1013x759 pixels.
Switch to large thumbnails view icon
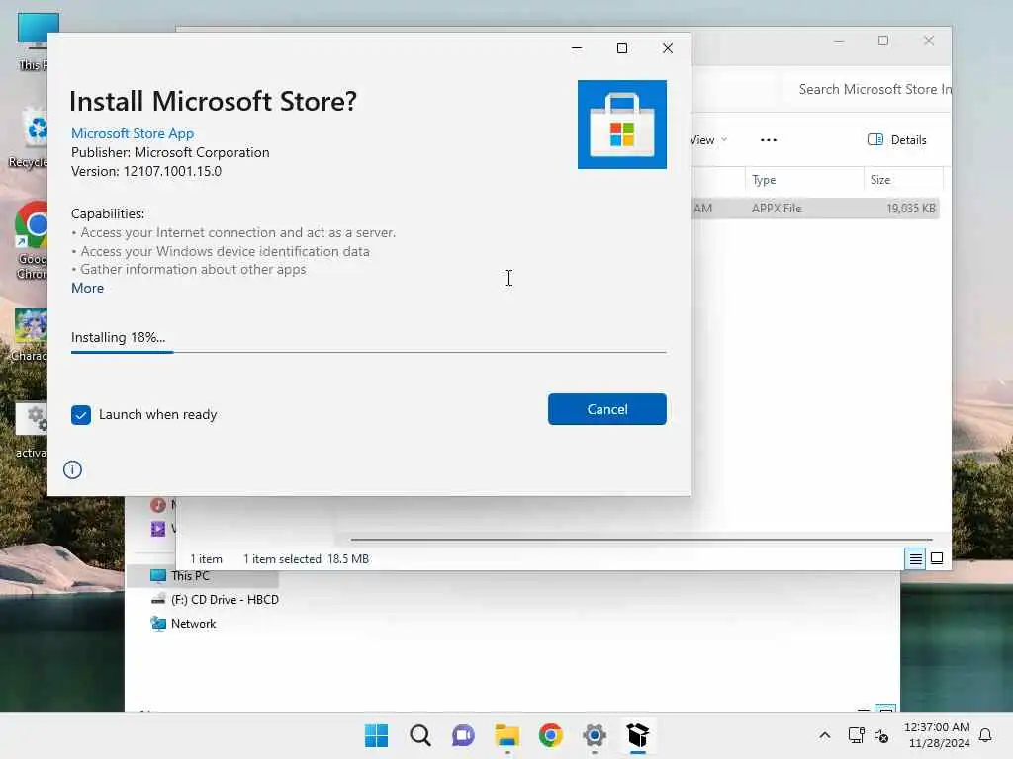937,559
